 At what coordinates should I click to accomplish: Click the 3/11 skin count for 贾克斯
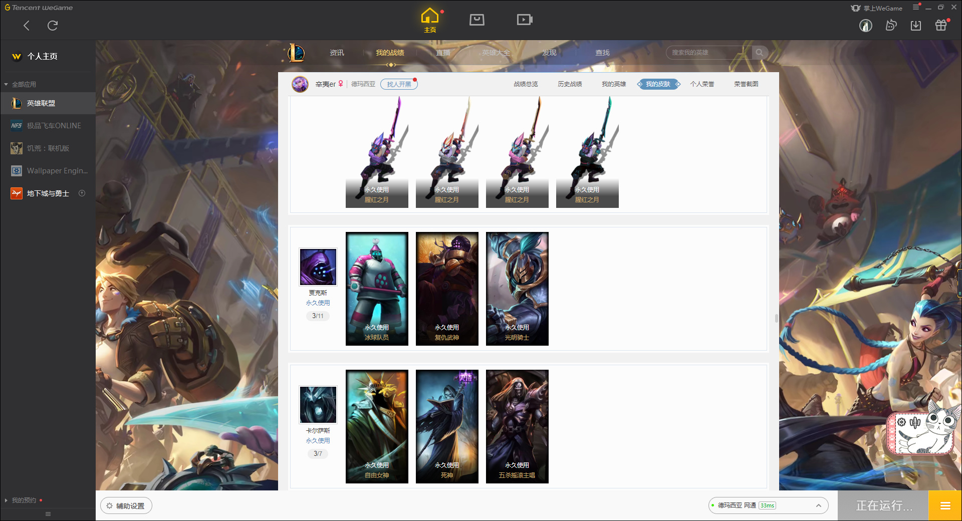(318, 316)
